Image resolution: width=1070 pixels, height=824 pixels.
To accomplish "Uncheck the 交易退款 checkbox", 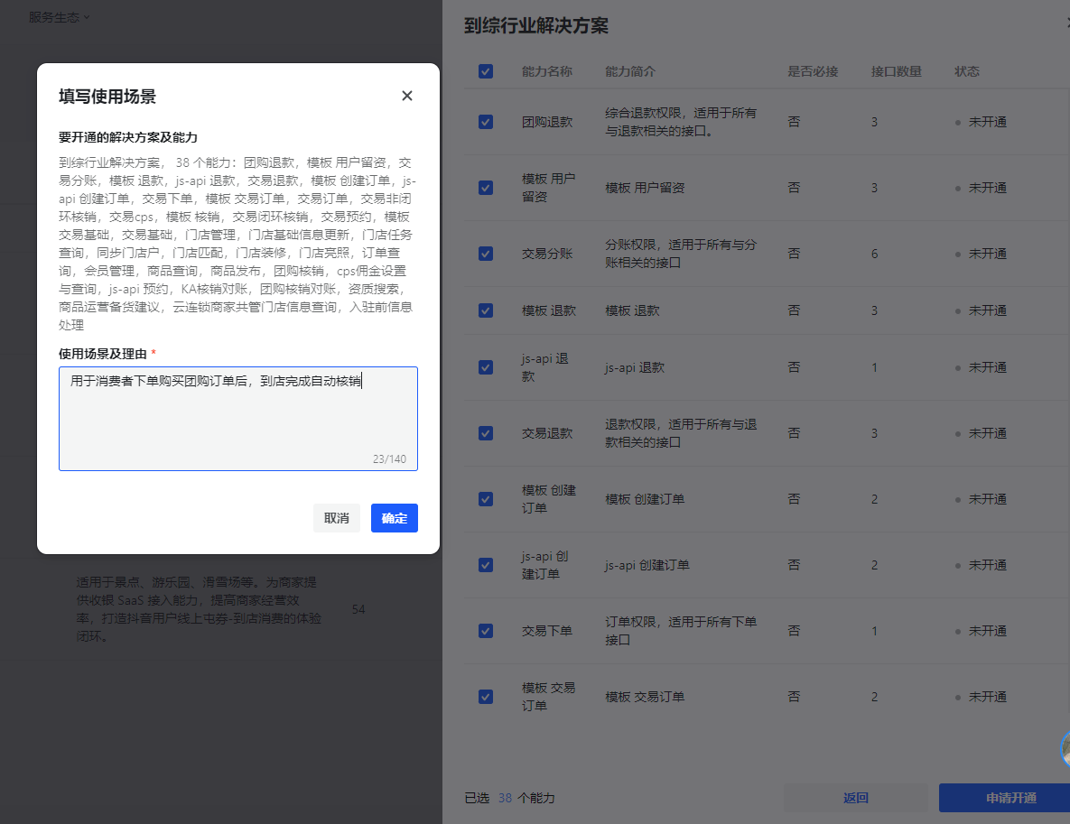I will 486,433.
